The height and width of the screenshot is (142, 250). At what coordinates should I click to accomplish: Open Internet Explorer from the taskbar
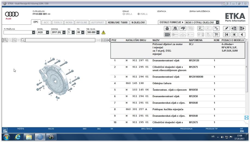(x=18, y=137)
